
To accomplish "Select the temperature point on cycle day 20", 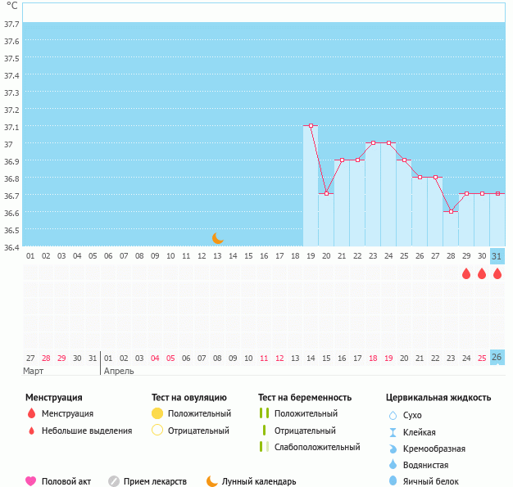I will point(326,194).
